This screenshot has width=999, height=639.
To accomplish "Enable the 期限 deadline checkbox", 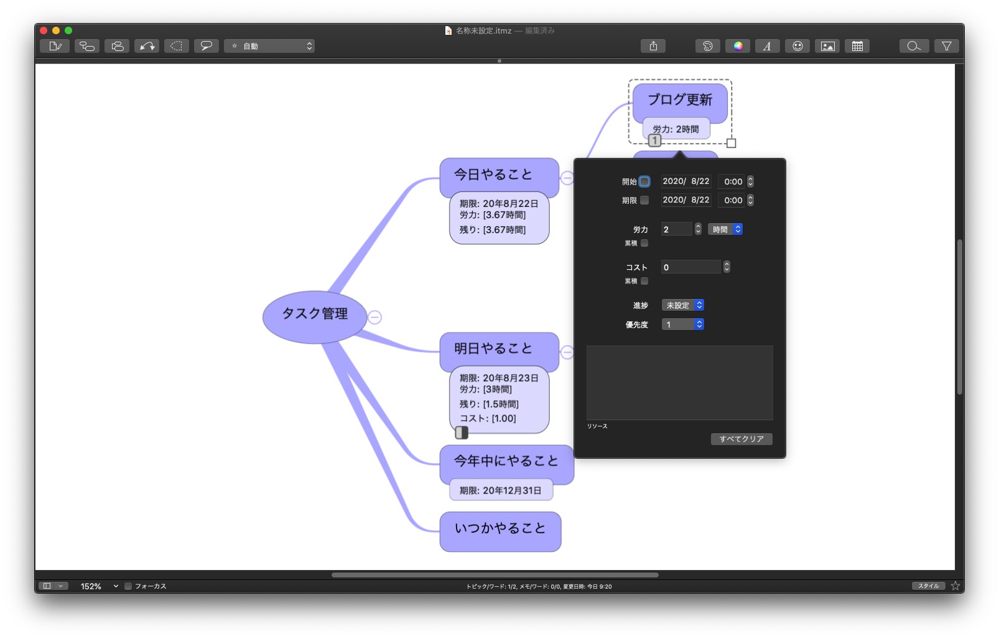I will [x=644, y=200].
